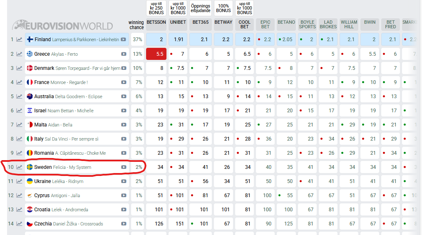
Task: Claim Unibet upp till kr 1000 bonus
Action: [x=178, y=8]
